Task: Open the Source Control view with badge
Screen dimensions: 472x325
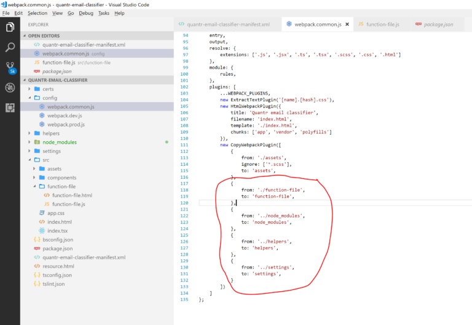Action: click(10, 68)
